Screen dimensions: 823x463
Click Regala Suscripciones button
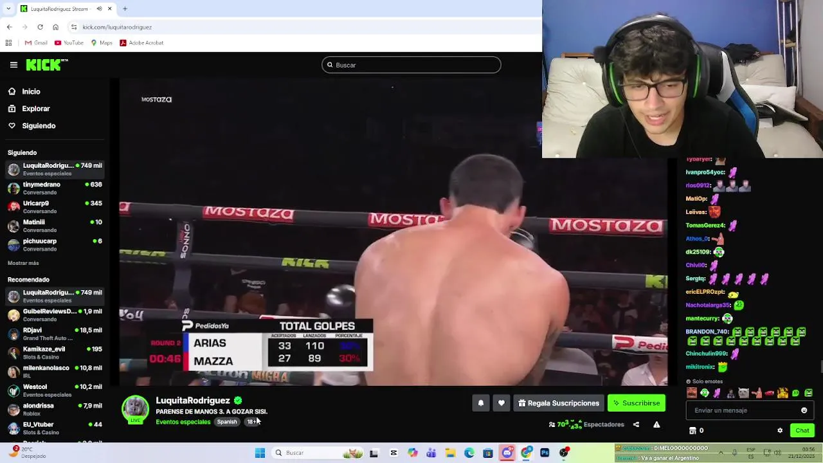[559, 403]
